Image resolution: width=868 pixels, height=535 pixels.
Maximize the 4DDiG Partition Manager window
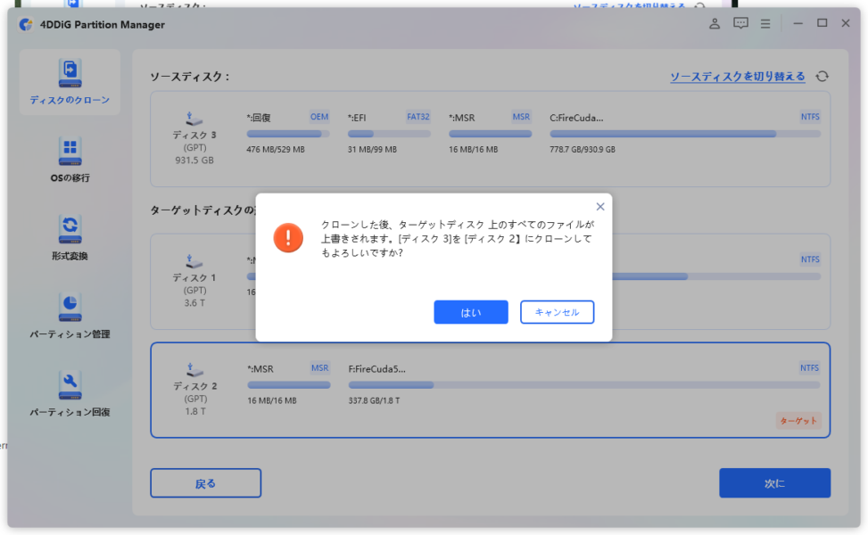(822, 23)
